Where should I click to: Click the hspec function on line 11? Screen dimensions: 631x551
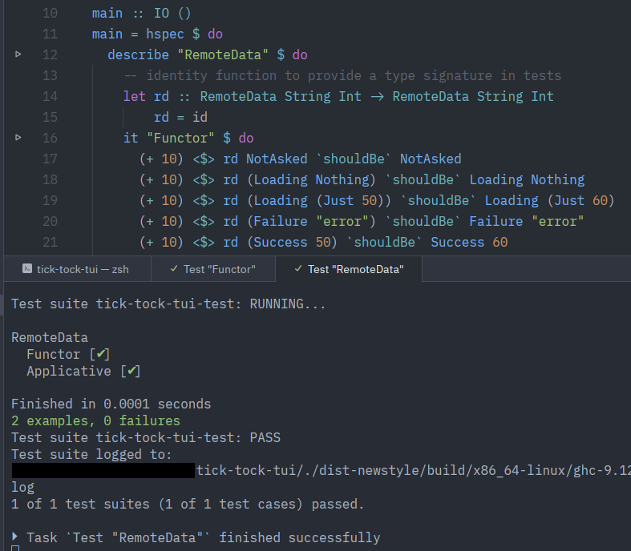pos(165,34)
